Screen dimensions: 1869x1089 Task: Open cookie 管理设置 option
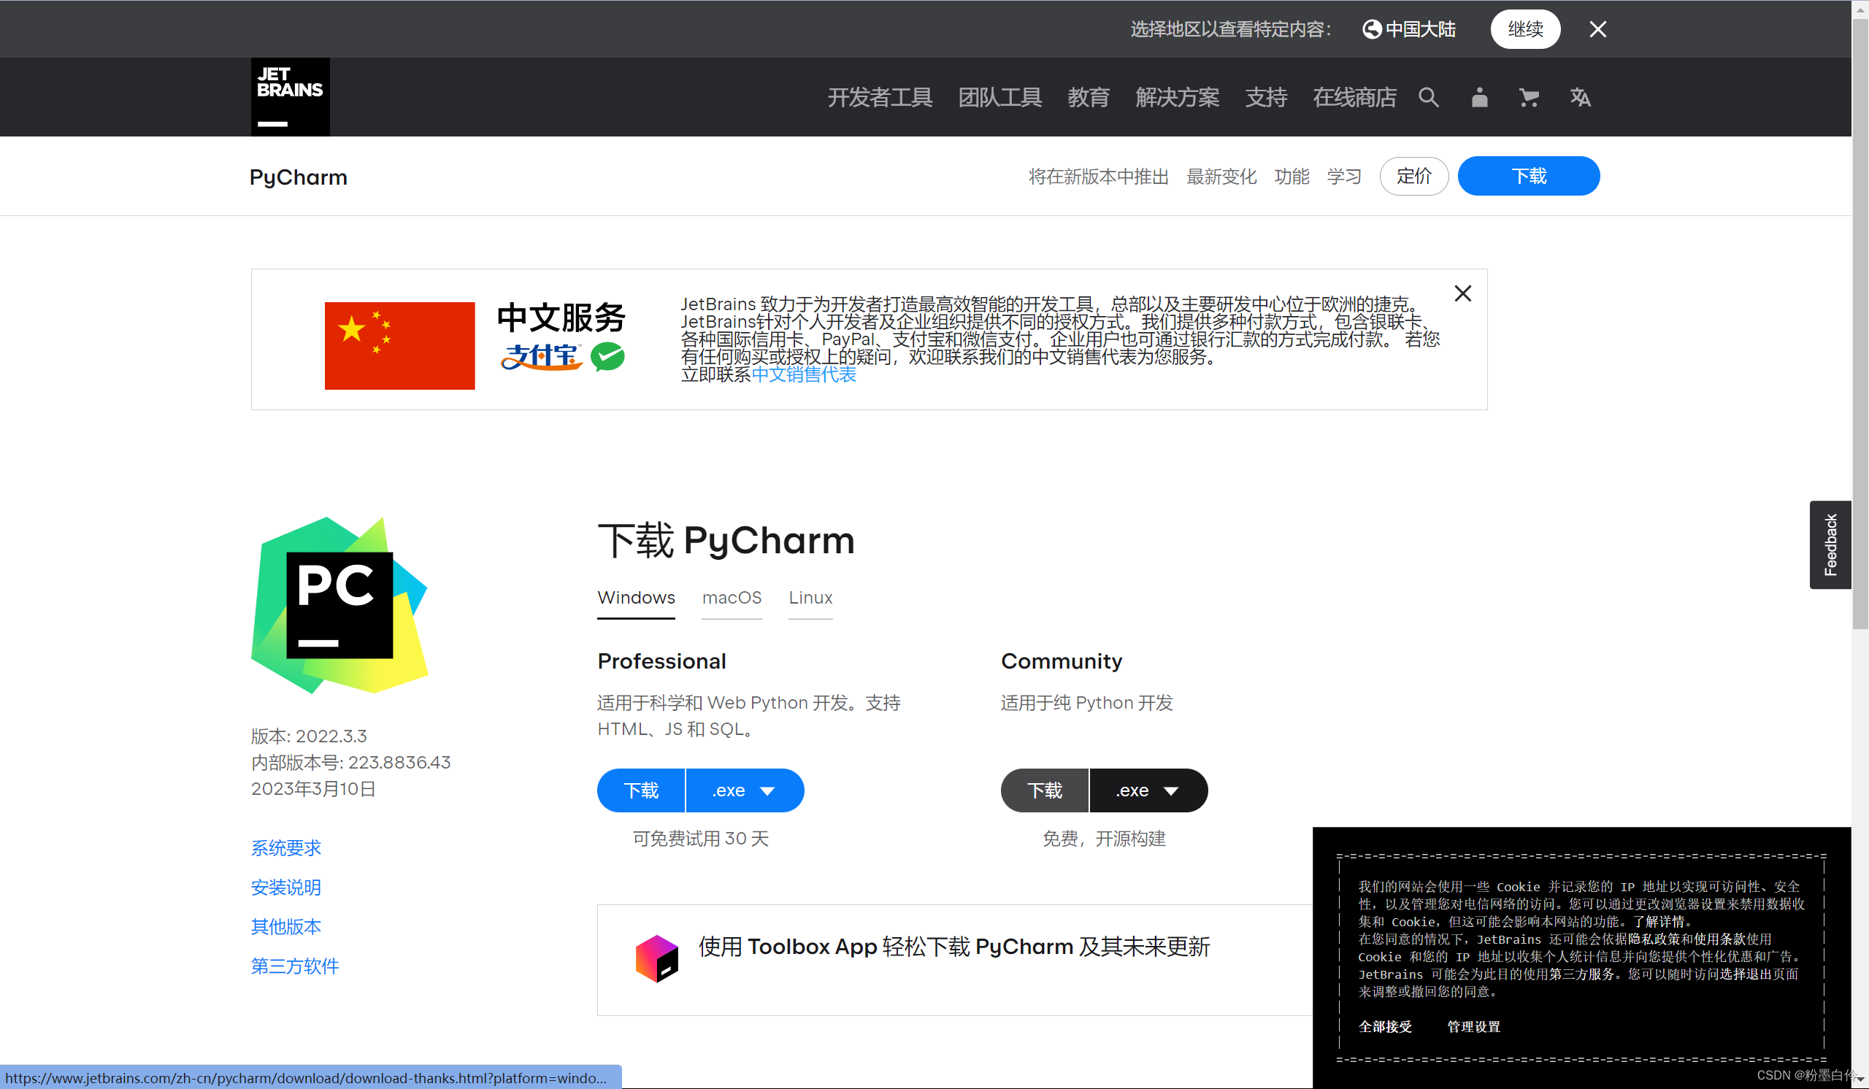click(x=1473, y=1026)
